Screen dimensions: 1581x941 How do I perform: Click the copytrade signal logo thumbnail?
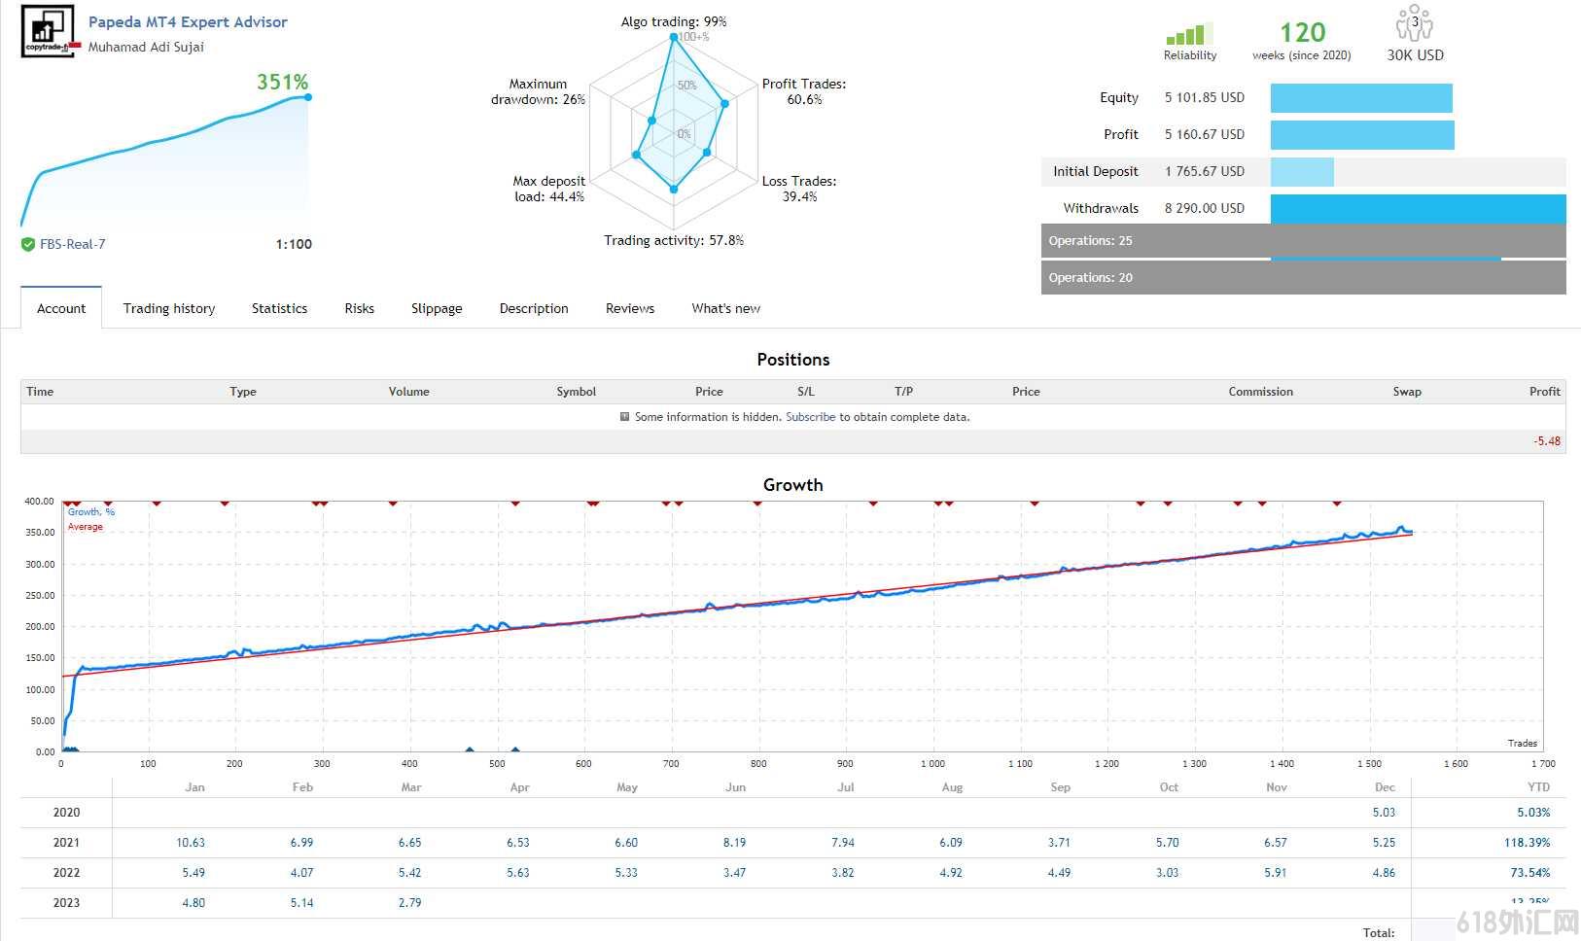coord(48,32)
